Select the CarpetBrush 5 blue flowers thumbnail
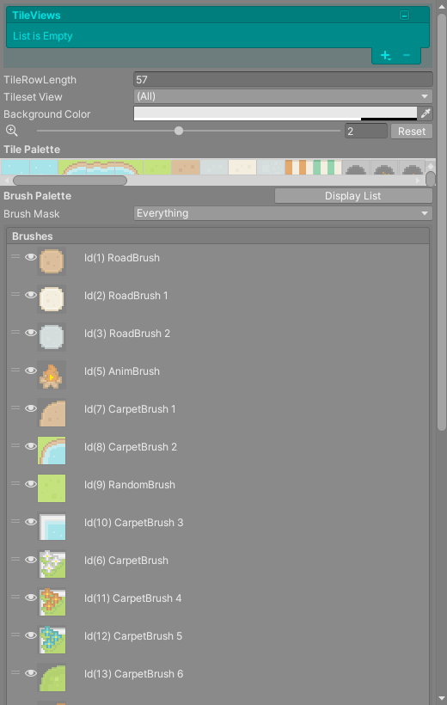Viewport: 447px width, 705px height. coord(52,639)
